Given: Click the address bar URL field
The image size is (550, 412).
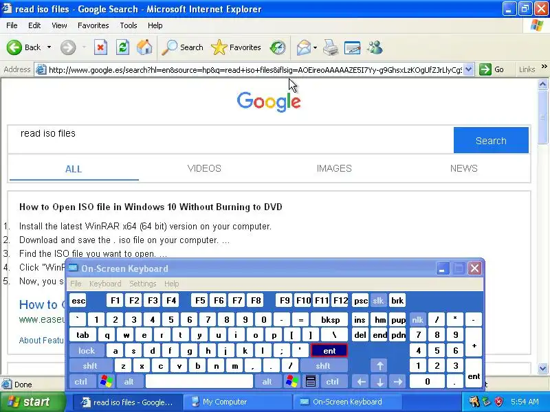Looking at the screenshot, I should point(255,70).
